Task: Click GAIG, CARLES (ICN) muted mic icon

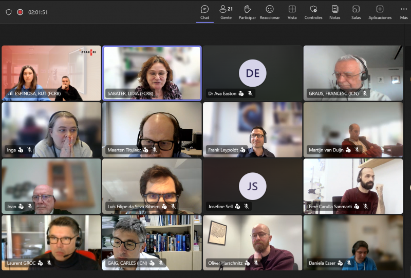Action: (x=161, y=263)
